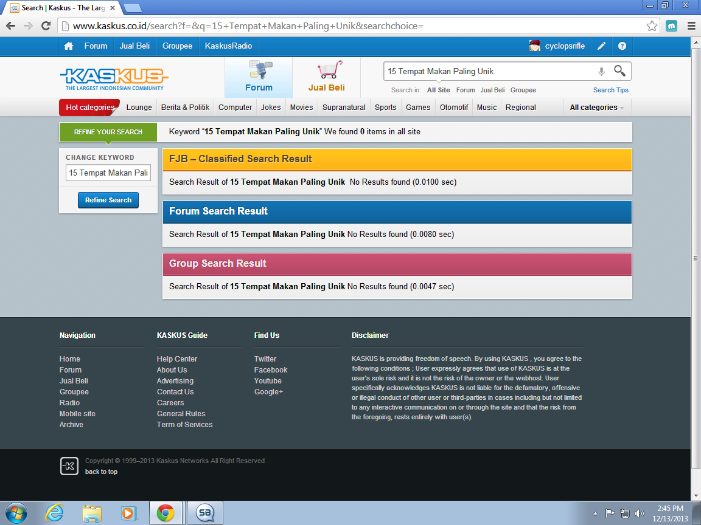Select the All Site search scope

tap(438, 90)
